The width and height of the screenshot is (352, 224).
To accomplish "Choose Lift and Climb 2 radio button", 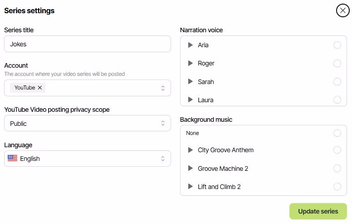I will (337, 187).
